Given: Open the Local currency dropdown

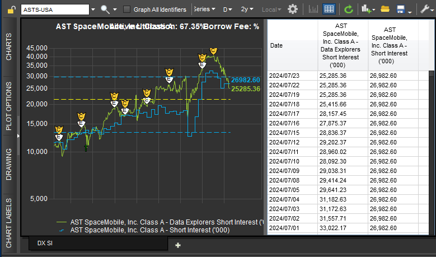Looking at the screenshot, I should pos(271,10).
